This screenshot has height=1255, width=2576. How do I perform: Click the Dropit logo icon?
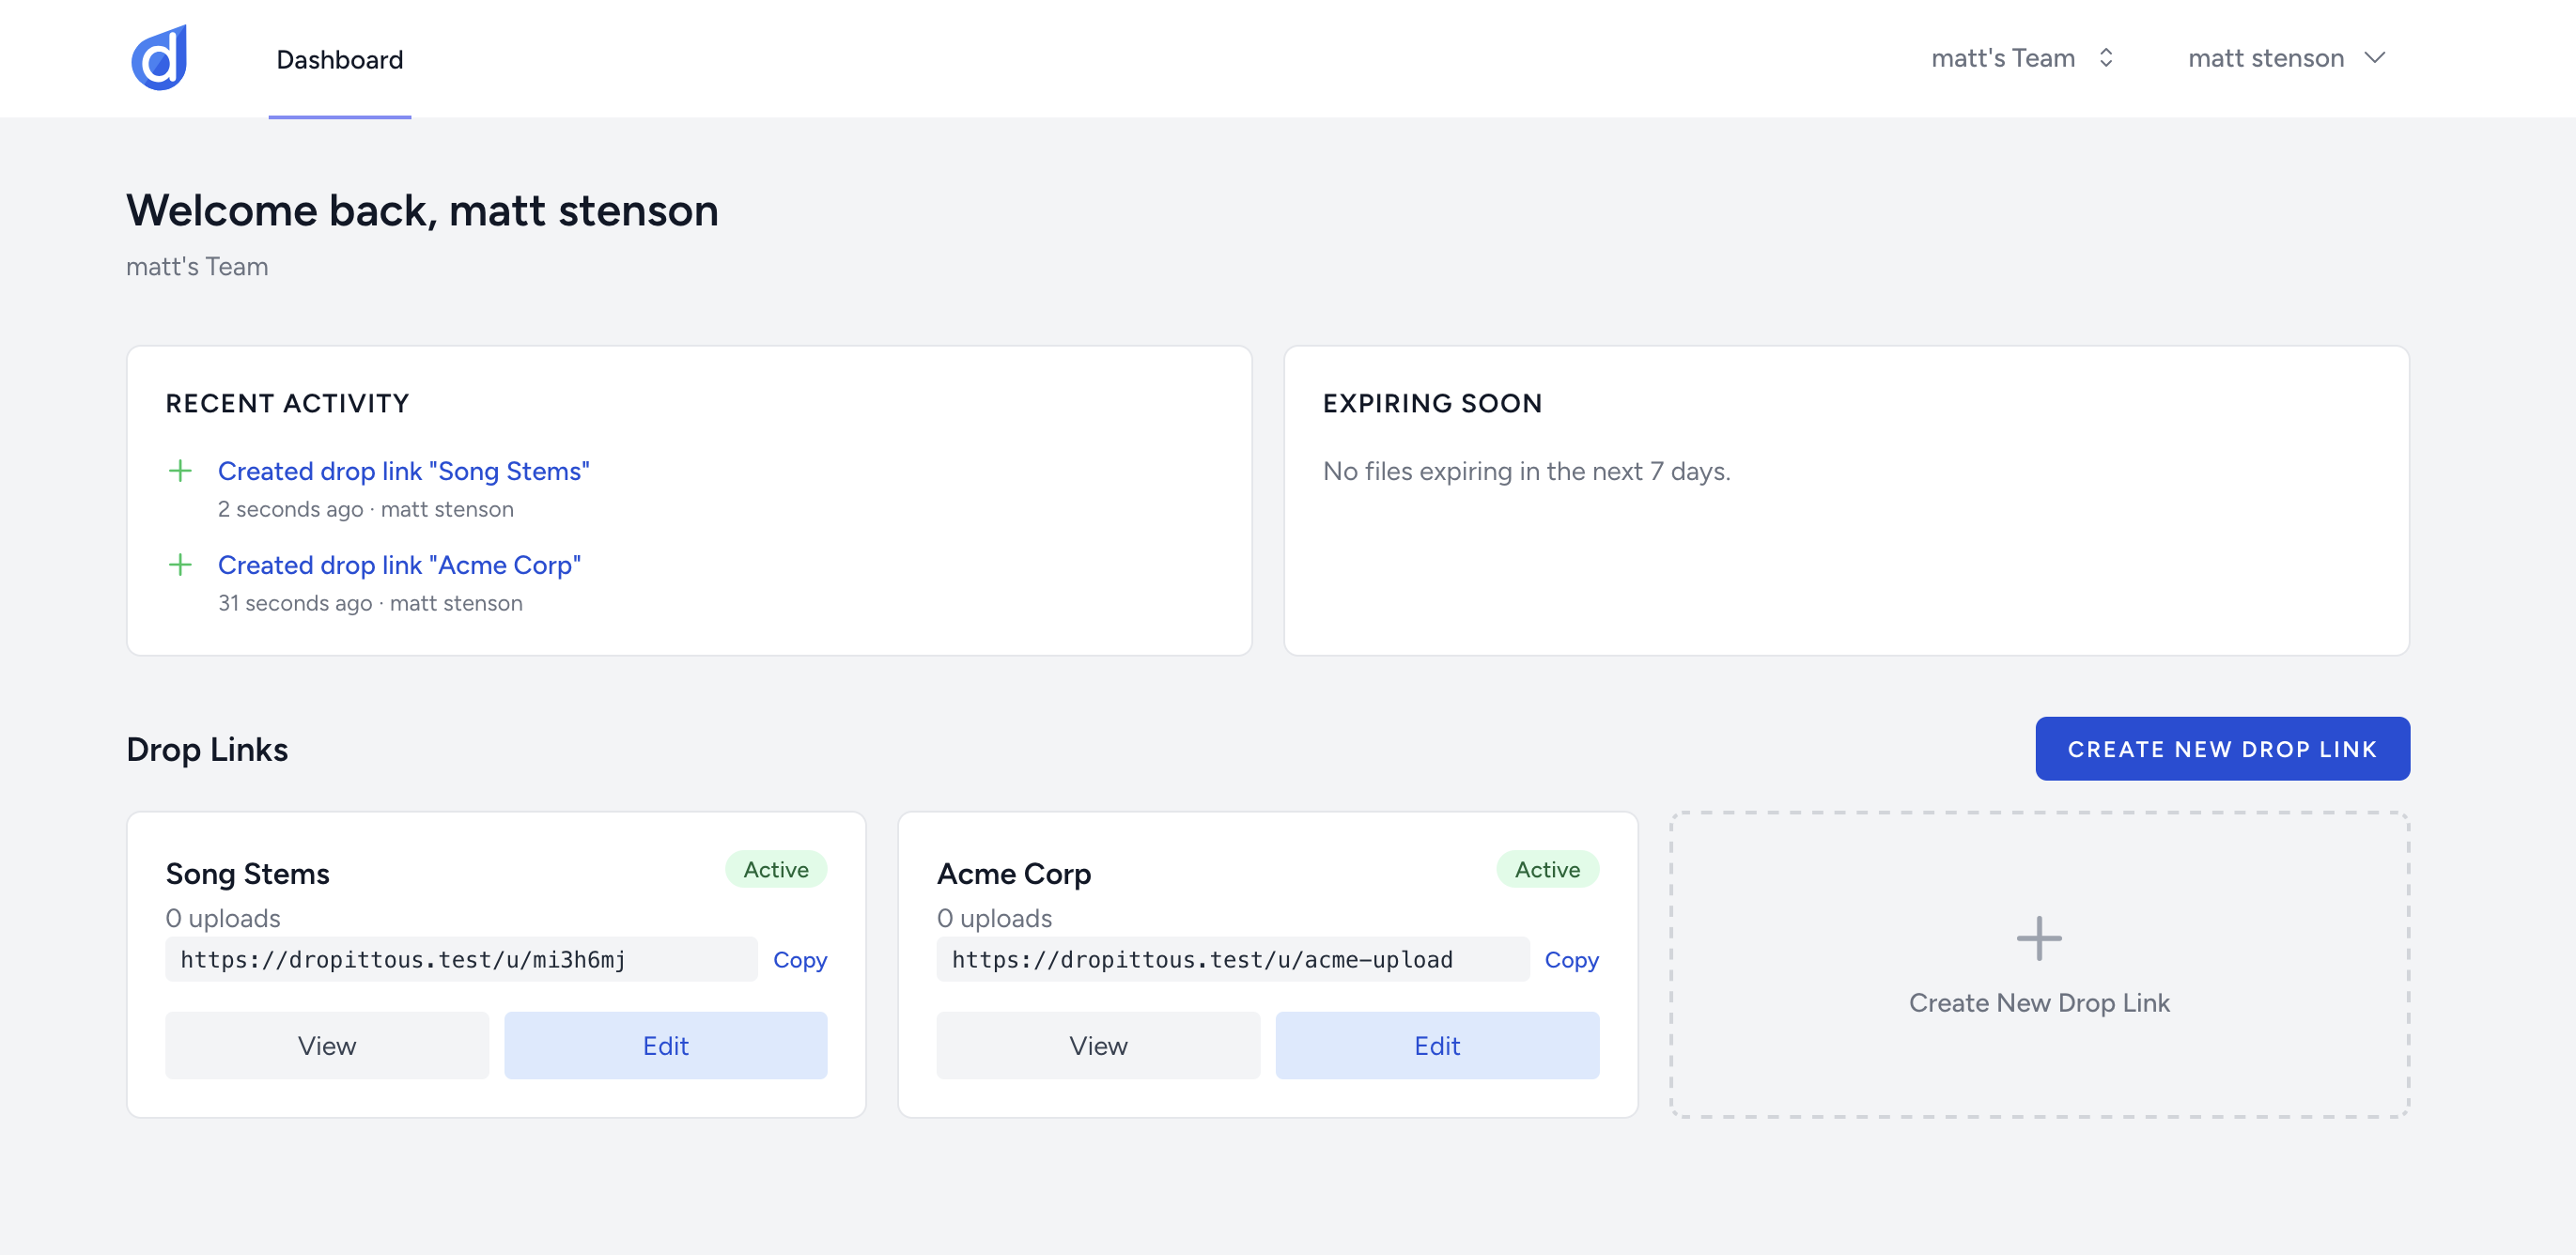click(x=160, y=57)
